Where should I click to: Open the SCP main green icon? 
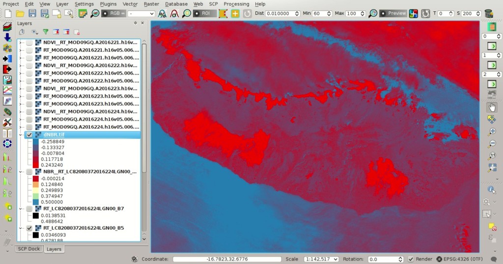click(83, 13)
